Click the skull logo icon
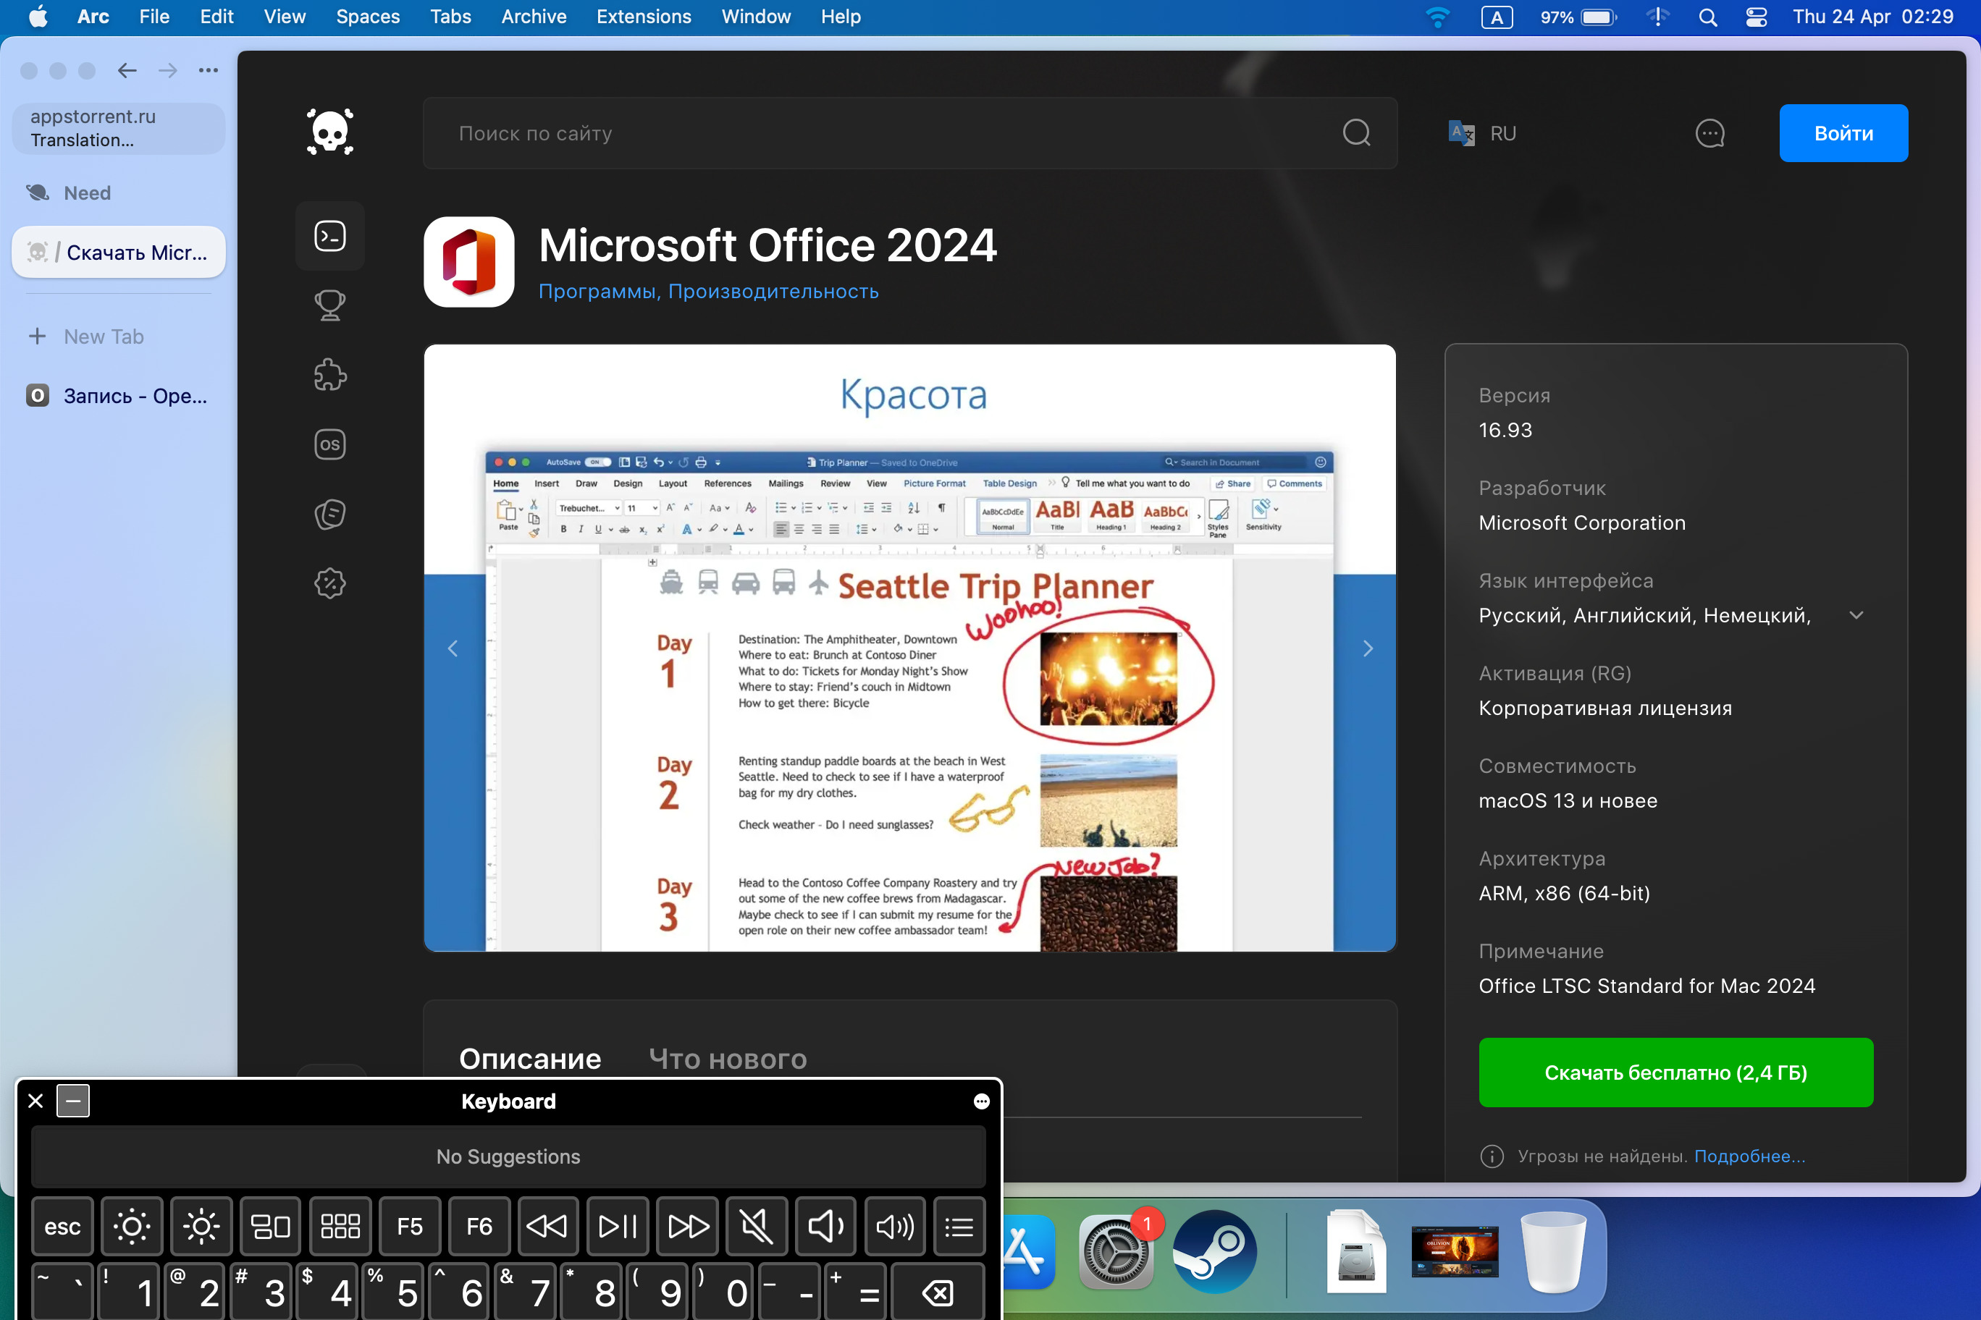This screenshot has width=1981, height=1320. 329,132
